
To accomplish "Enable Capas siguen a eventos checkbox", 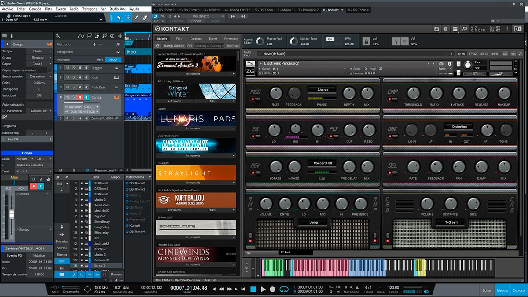I will [x=49, y=70].
